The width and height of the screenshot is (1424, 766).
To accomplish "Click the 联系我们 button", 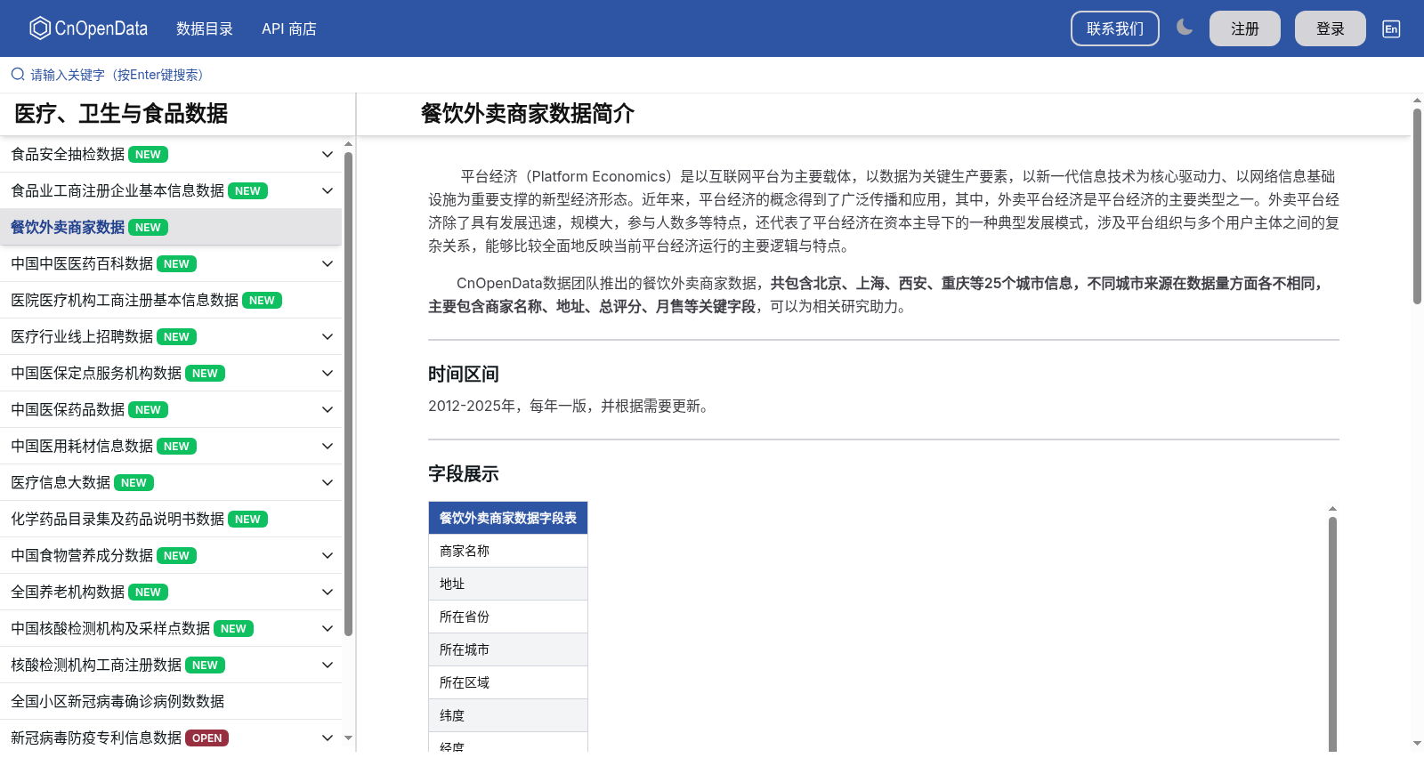I will tap(1115, 28).
